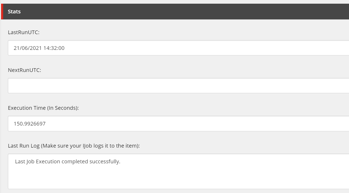Focus the LastRunUTC input field
The width and height of the screenshot is (349, 193).
179,48
